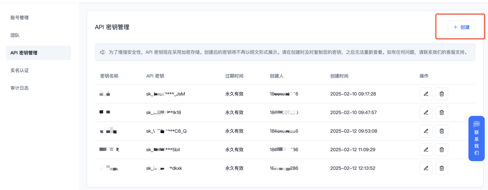Edit the key created at 09:53:08
This screenshot has height=190, width=488.
pos(426,131)
